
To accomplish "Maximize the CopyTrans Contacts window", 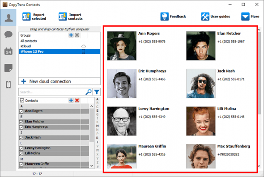I will pos(243,4).
